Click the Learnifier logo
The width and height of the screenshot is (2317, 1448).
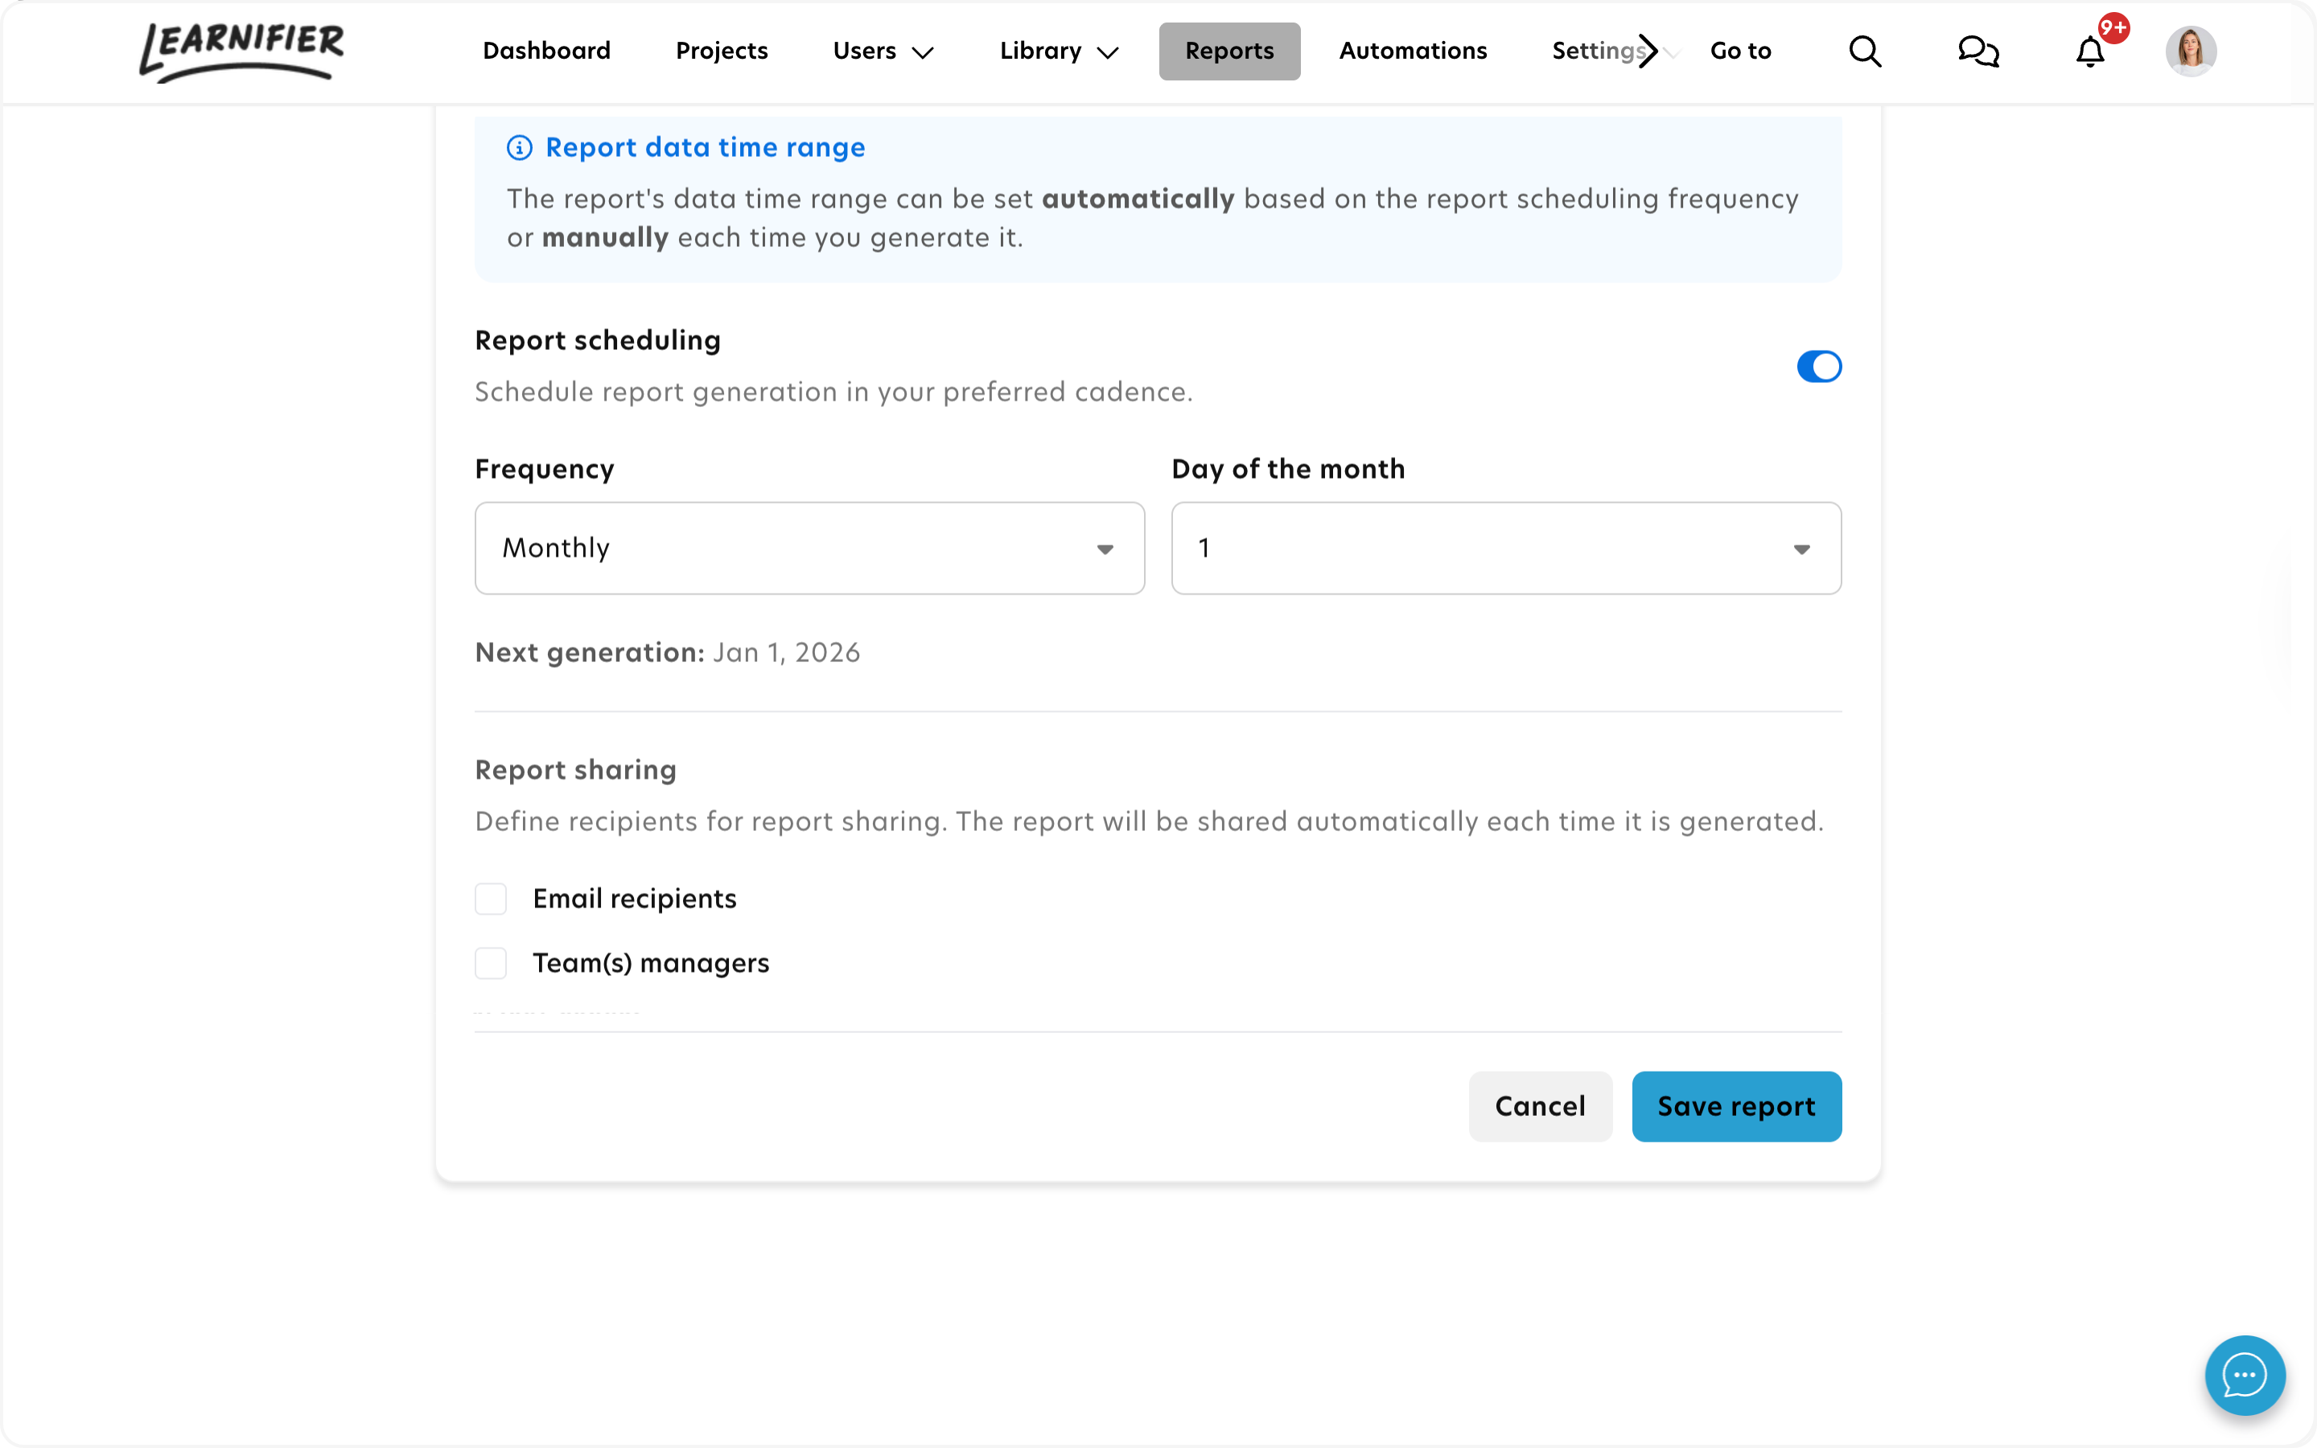coord(241,51)
